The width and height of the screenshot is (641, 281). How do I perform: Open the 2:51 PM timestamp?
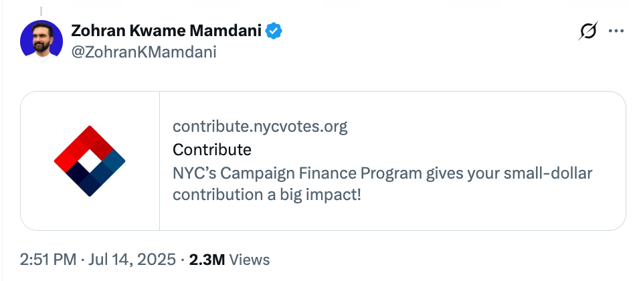click(48, 260)
